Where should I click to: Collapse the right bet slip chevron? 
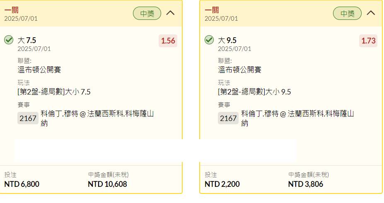[x=371, y=13]
